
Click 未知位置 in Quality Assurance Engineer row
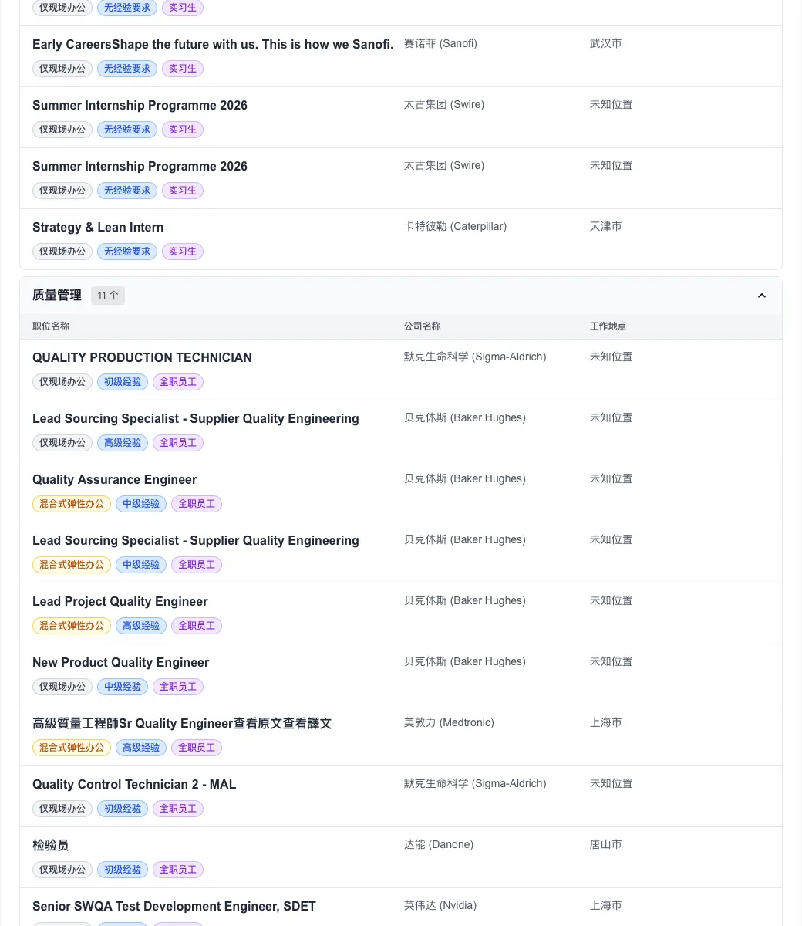[x=612, y=479]
